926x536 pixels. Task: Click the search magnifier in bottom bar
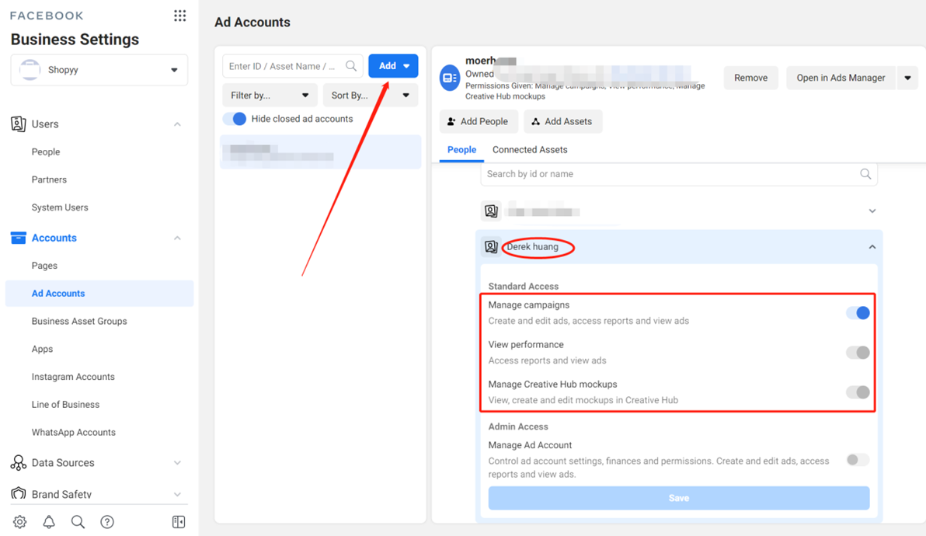click(78, 522)
